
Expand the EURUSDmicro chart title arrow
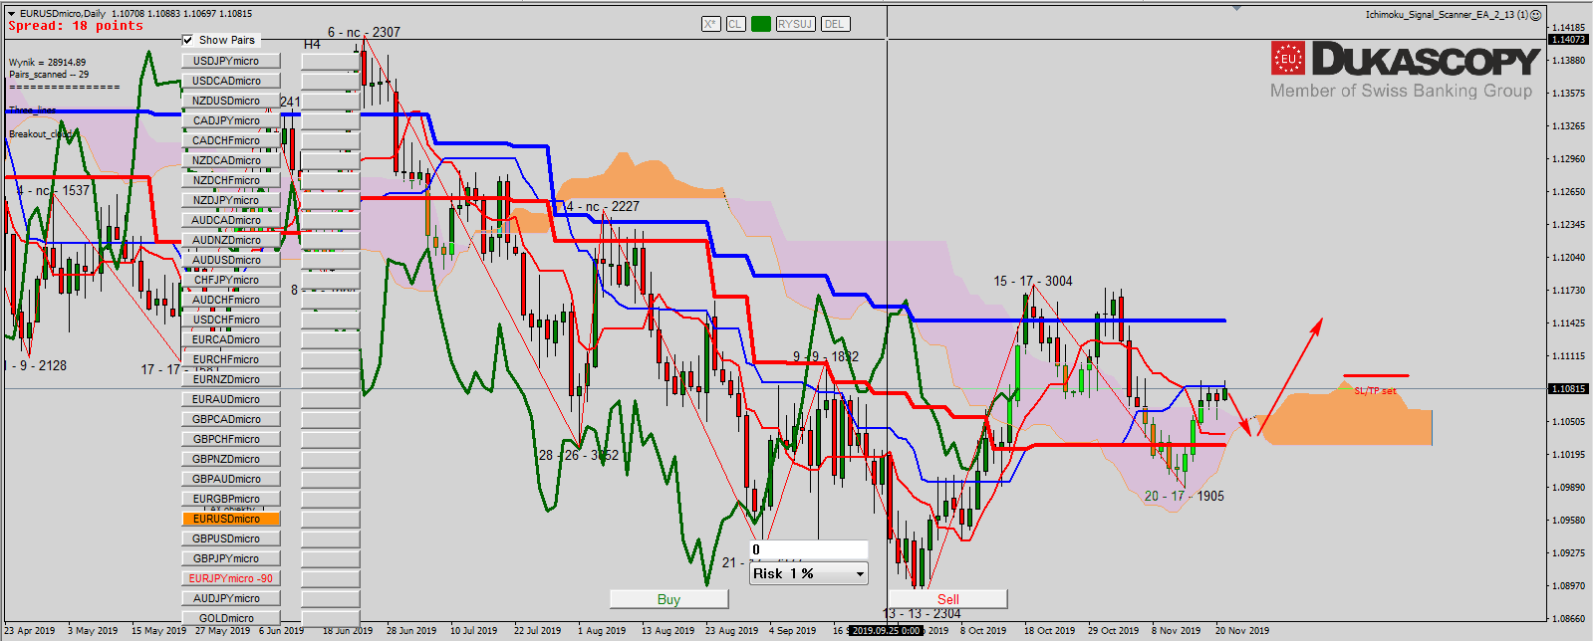click(11, 14)
